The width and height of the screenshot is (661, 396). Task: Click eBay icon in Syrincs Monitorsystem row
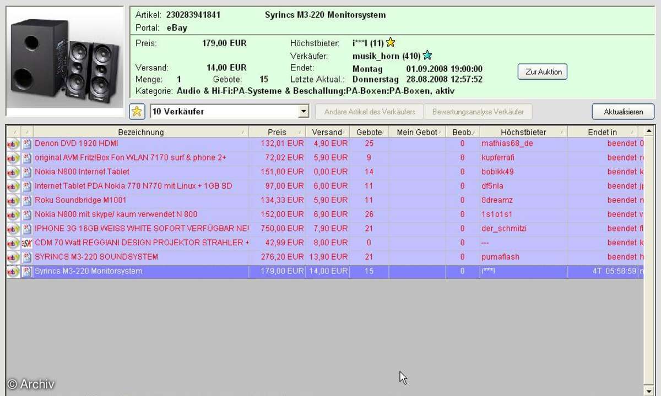[x=13, y=271]
